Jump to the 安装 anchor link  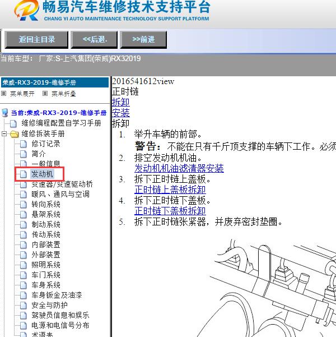pyautogui.click(x=120, y=113)
